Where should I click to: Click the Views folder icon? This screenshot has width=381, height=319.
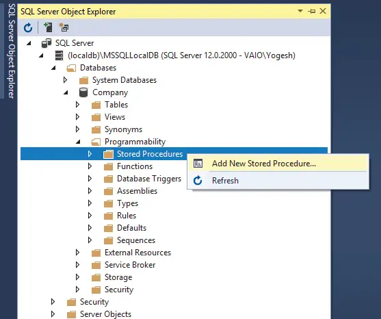click(x=96, y=117)
